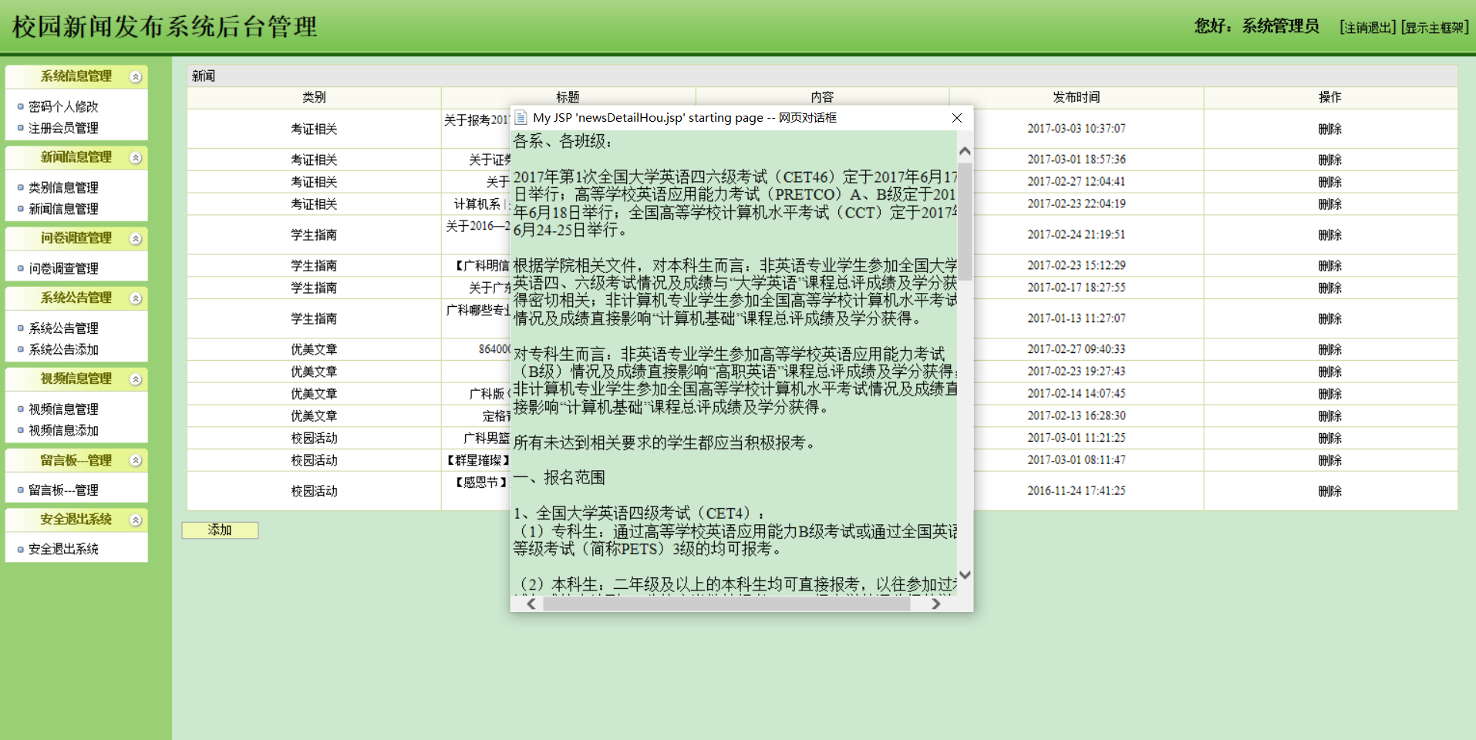The image size is (1476, 740).
Task: Collapse the 问卷调查管理 section arrow
Action: pos(136,239)
